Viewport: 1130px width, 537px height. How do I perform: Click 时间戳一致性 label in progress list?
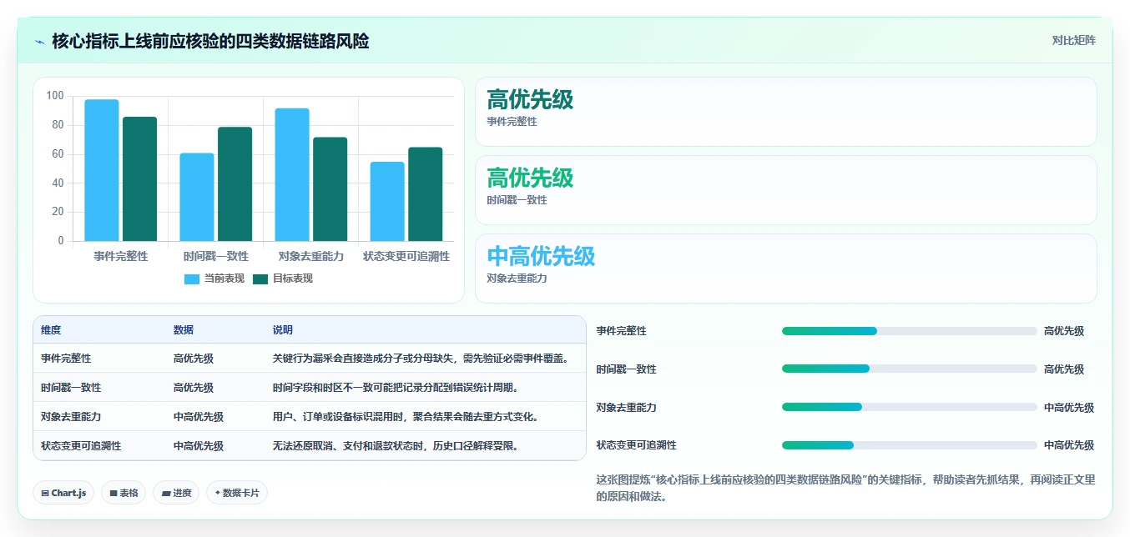(627, 369)
